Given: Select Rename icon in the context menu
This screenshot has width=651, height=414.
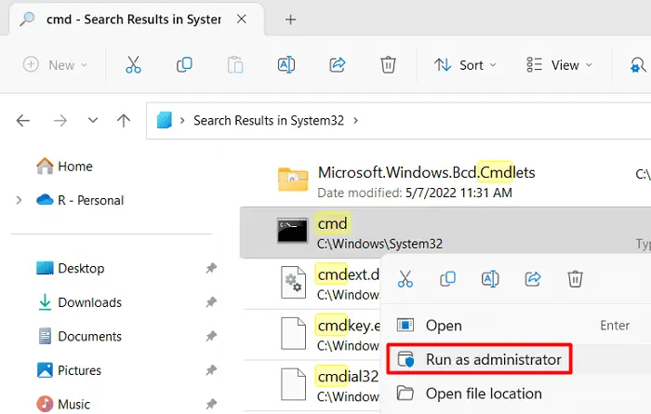Looking at the screenshot, I should [490, 278].
